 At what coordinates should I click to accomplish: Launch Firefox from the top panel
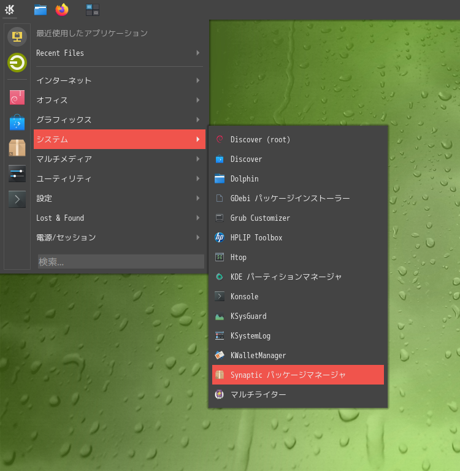coord(62,10)
